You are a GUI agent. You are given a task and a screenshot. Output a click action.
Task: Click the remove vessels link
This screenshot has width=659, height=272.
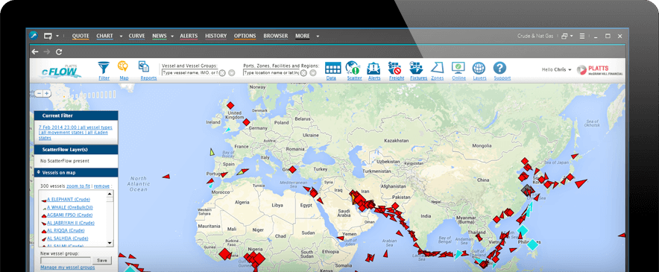coord(101,186)
